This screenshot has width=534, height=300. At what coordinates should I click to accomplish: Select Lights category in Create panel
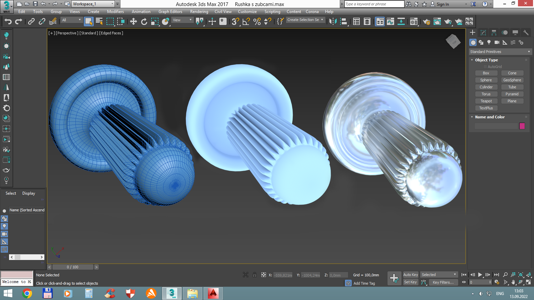click(489, 42)
